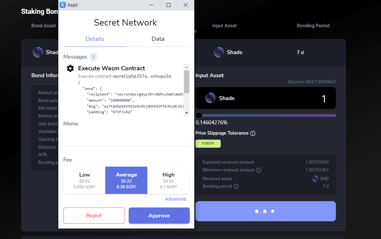Image resolution: width=381 pixels, height=239 pixels.
Task: Click the gear icon beside Execute Wasm Contract
Action: tap(70, 68)
